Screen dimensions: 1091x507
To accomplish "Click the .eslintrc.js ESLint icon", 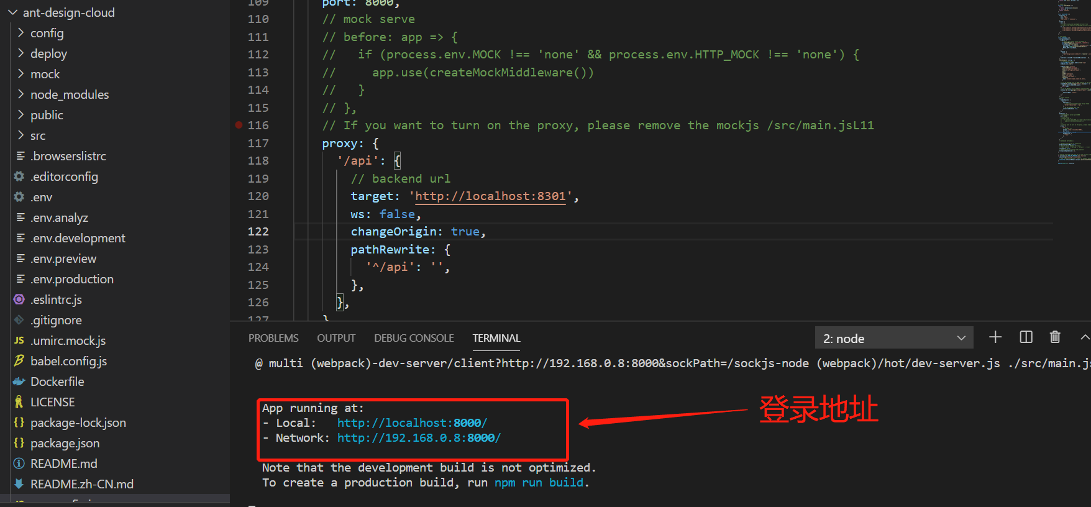I will 19,299.
